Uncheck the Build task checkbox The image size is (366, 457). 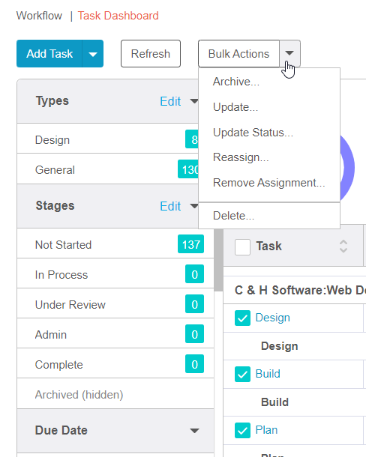(x=242, y=374)
